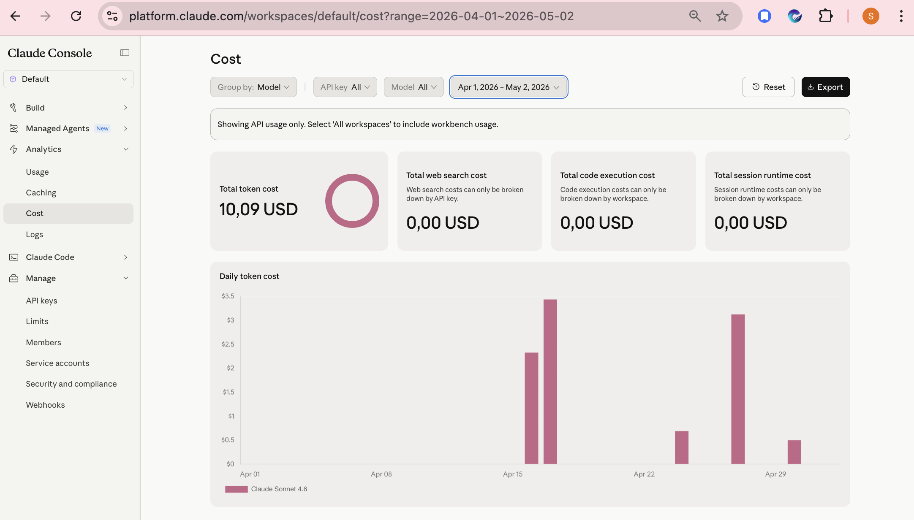914x520 pixels.
Task: Click the tall cost bar near Apr 27
Action: pyautogui.click(x=738, y=389)
